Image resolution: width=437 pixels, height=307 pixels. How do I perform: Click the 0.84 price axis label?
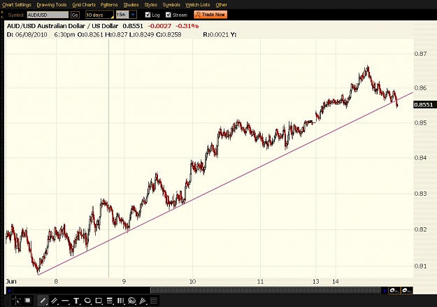[420, 158]
